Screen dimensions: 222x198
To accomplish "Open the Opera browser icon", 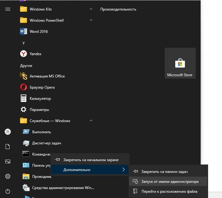I will coord(24,87).
